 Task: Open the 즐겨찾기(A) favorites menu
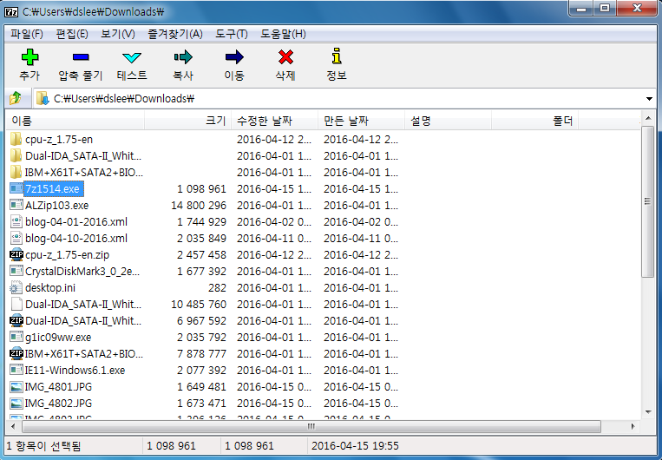[174, 34]
